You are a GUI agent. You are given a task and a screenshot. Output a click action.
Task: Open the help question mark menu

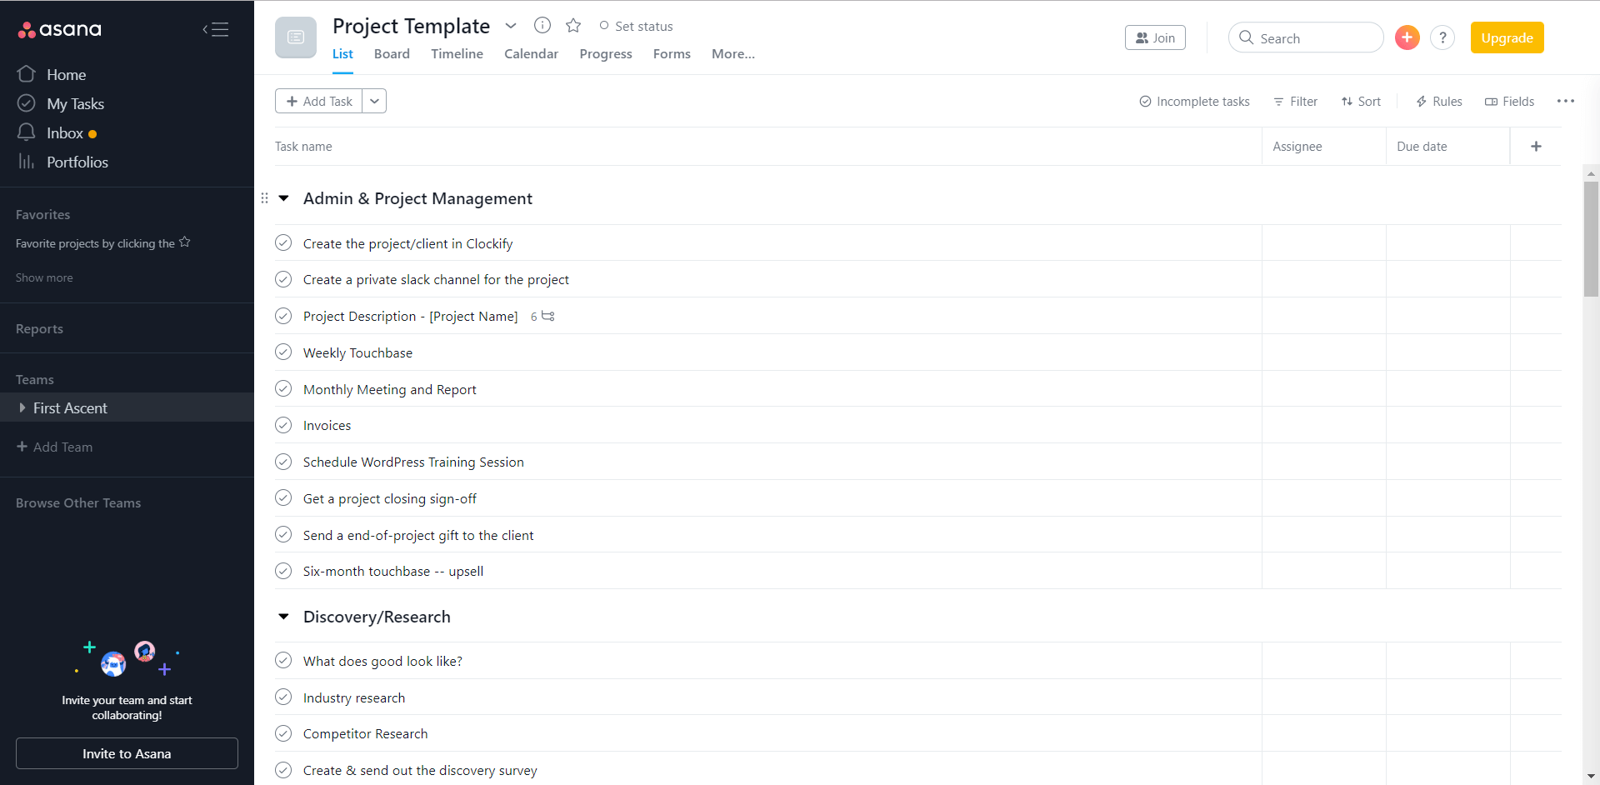pyautogui.click(x=1442, y=37)
